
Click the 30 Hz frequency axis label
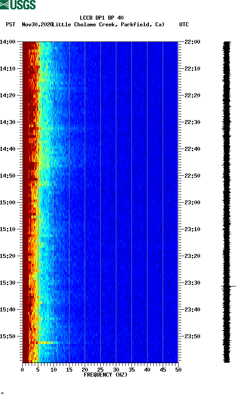116,370
